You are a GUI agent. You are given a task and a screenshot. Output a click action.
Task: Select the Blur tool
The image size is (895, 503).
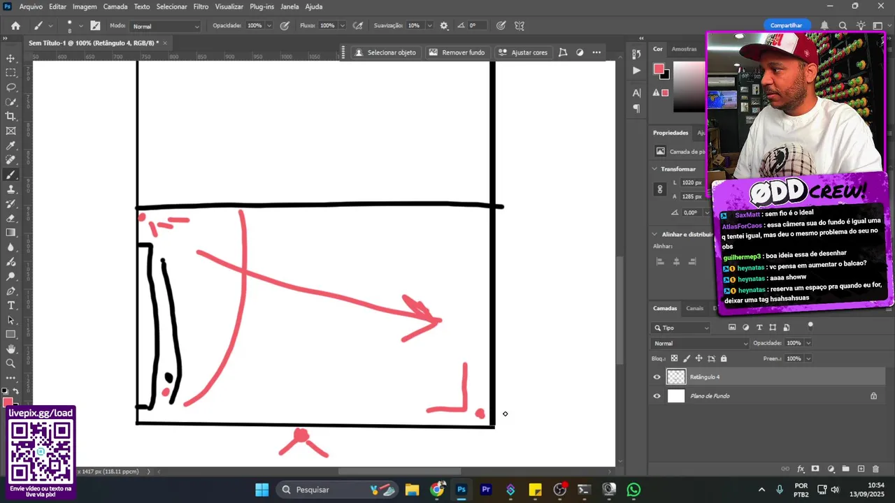(10, 247)
